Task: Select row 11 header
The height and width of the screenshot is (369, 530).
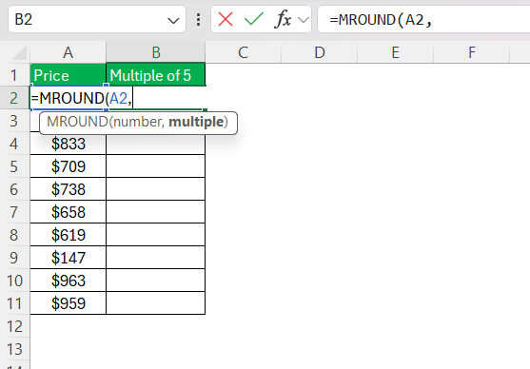Action: tap(14, 303)
